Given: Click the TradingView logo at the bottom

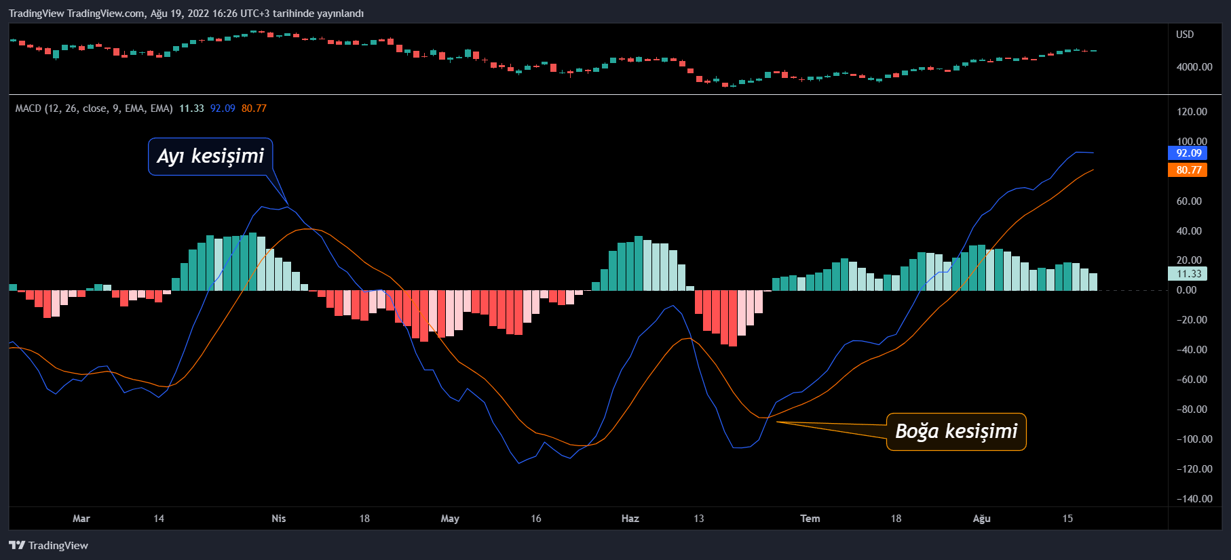Looking at the screenshot, I should click(x=48, y=546).
